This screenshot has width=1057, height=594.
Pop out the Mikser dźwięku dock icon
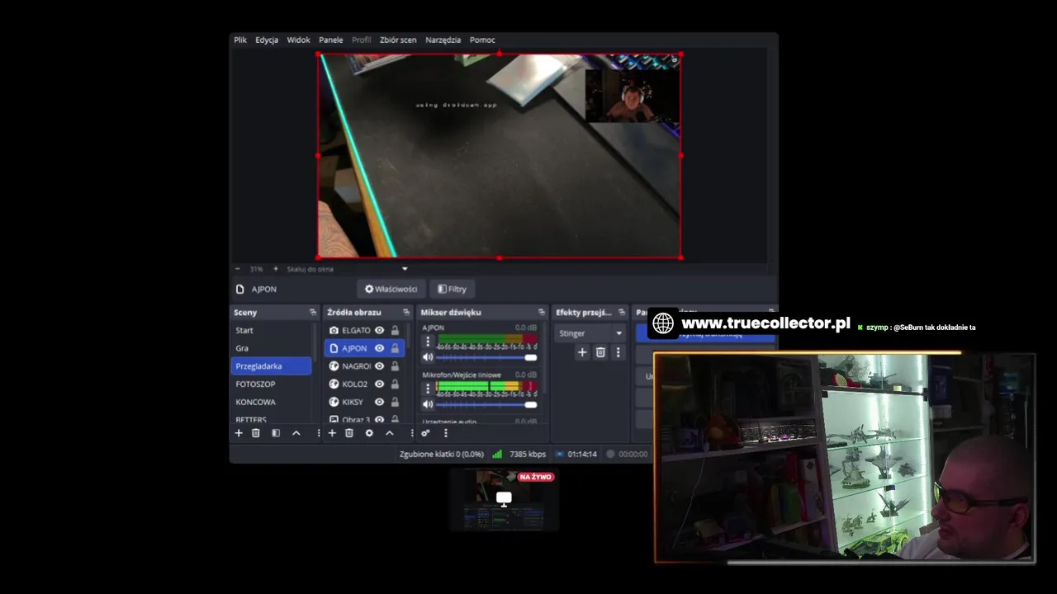(x=541, y=312)
